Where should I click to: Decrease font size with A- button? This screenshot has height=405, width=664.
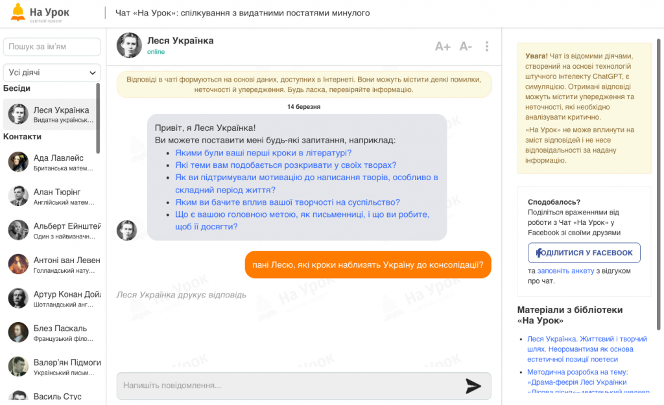click(x=466, y=46)
